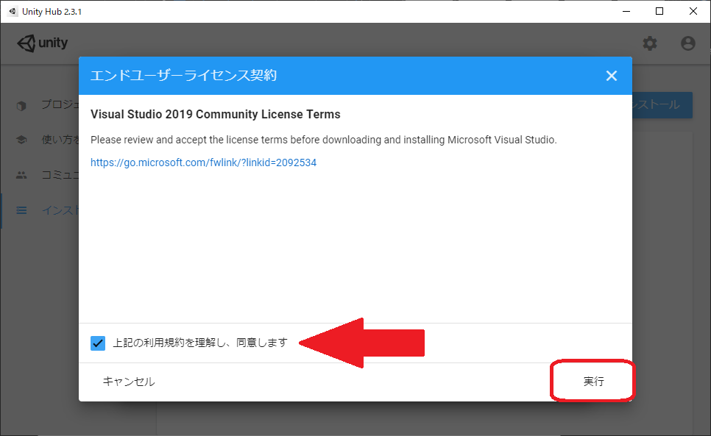Click the Unity logo in header

[43, 43]
